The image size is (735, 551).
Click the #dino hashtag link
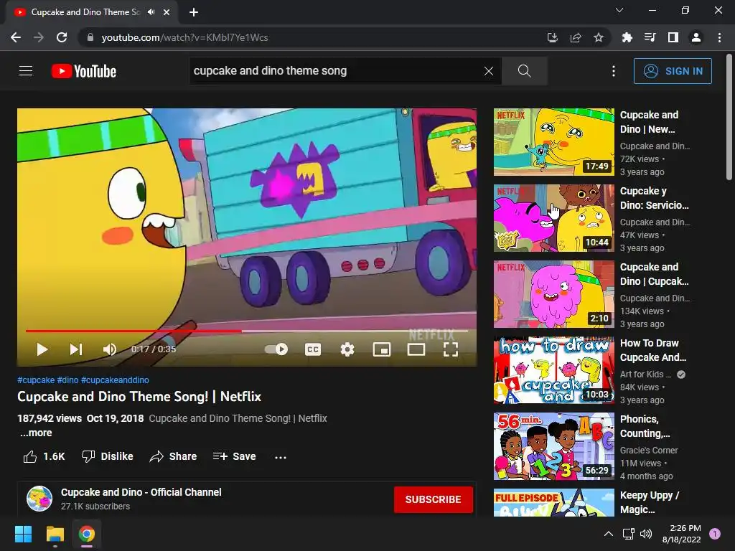(x=68, y=380)
